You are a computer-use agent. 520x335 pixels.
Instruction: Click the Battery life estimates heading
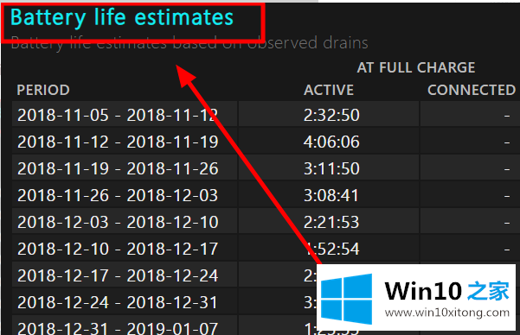122,17
